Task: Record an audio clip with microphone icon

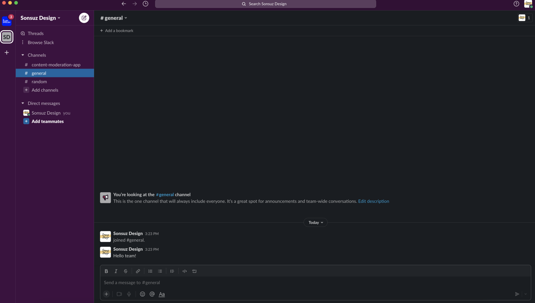Action: pos(129,294)
